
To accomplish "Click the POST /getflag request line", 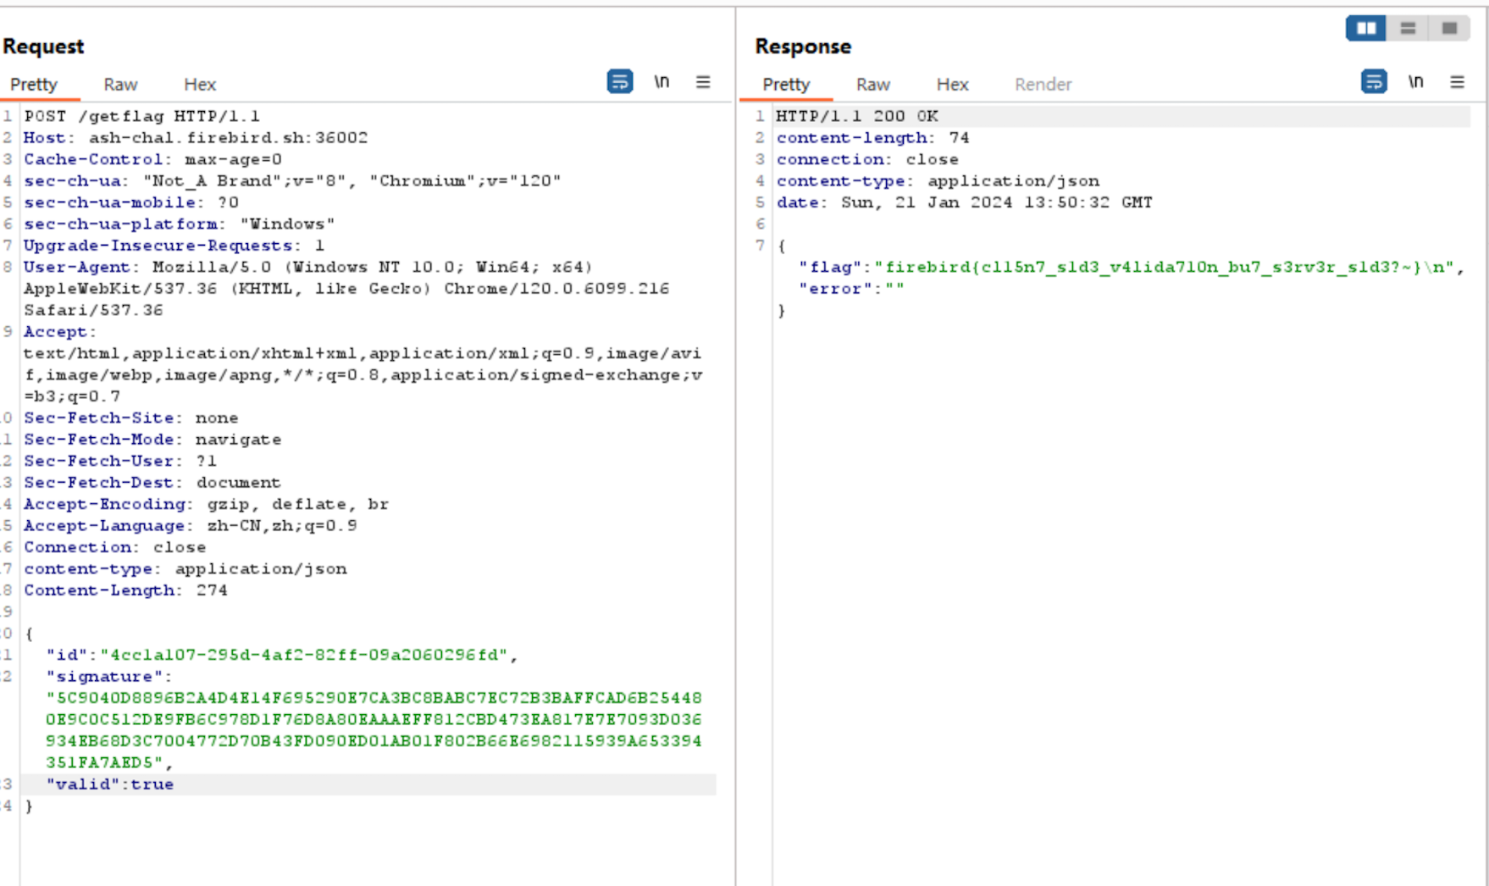I will tap(141, 116).
